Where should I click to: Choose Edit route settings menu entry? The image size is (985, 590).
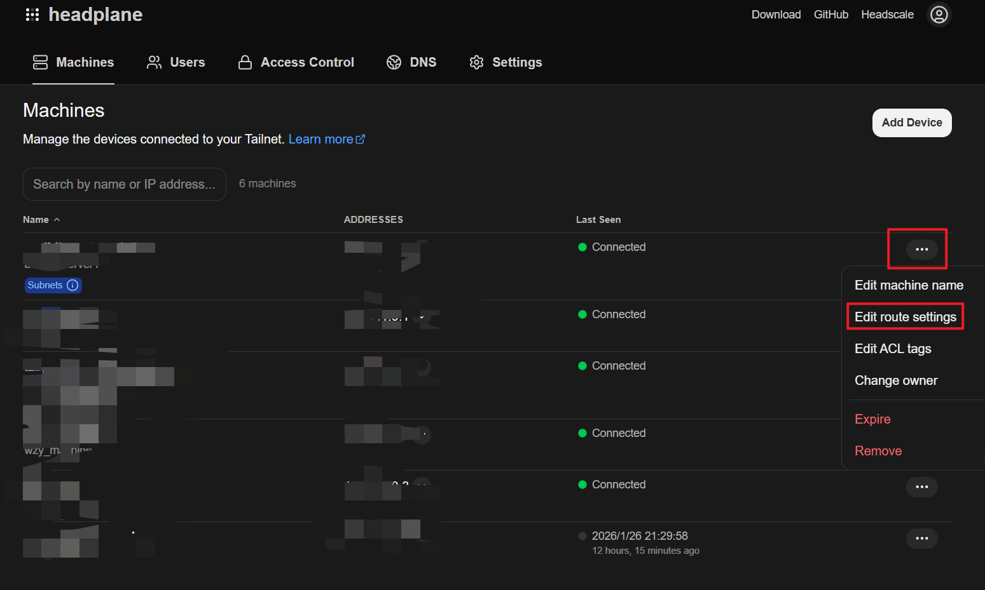point(905,317)
